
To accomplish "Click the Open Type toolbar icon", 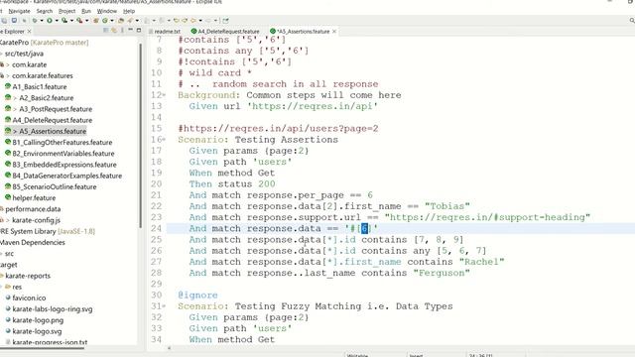I will [x=121, y=20].
